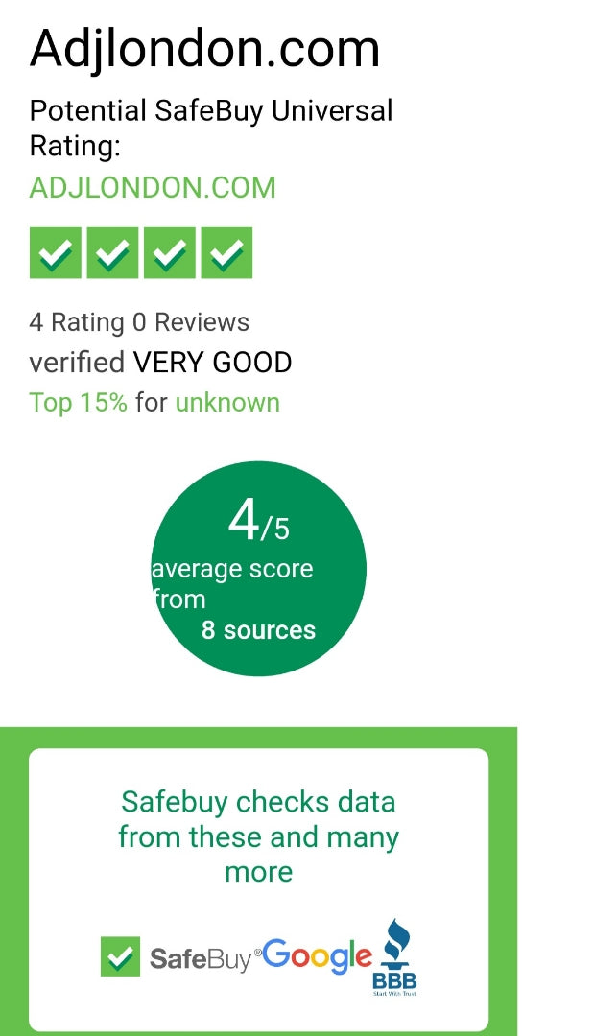Viewport: 594px width, 1036px height.
Task: Click 'Potential SafeBuy Universal Rating' text
Action: 211,128
